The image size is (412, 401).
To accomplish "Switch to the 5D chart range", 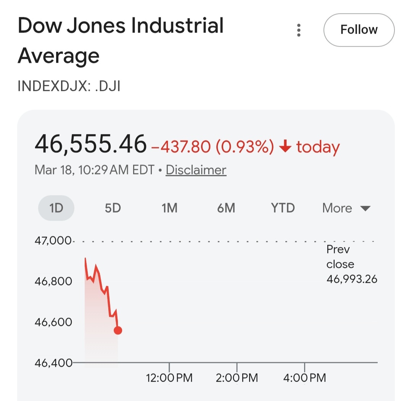I will click(113, 208).
